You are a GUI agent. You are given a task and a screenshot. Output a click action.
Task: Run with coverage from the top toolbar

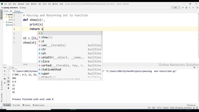tap(190, 7)
